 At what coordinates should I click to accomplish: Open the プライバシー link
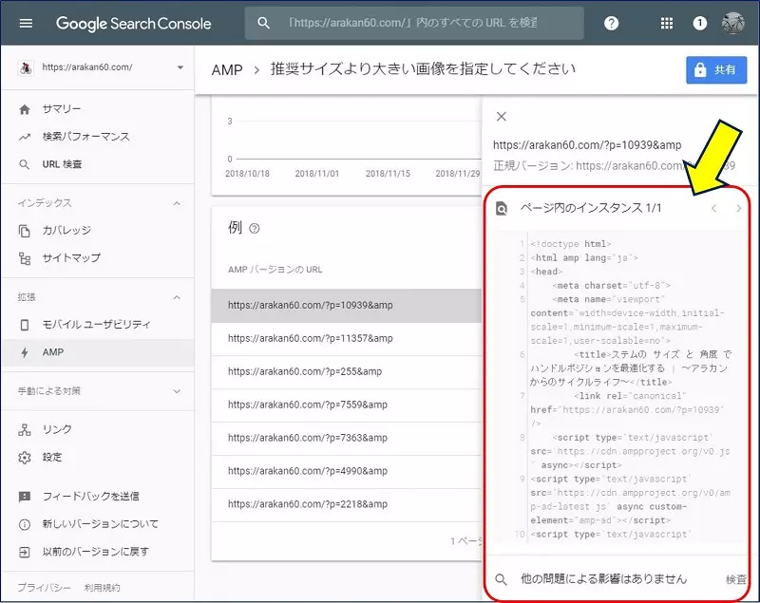[44, 588]
